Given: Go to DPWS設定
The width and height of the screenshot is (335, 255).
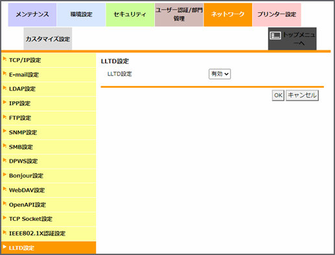Looking at the screenshot, I should pyautogui.click(x=49, y=161).
